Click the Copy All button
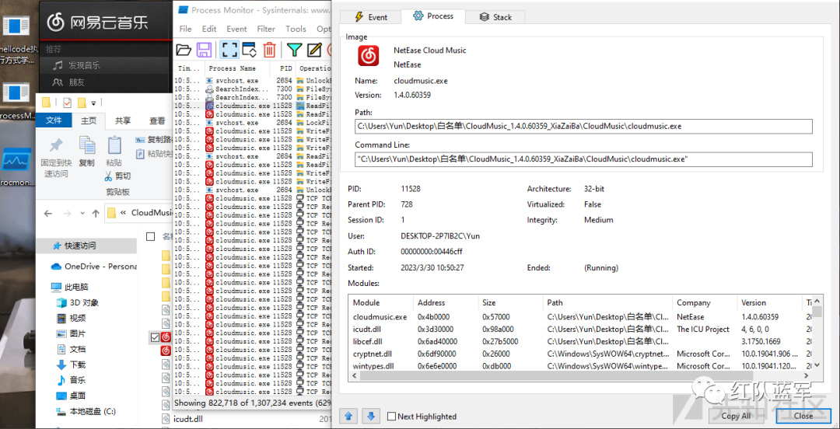The image size is (840, 429). [736, 416]
